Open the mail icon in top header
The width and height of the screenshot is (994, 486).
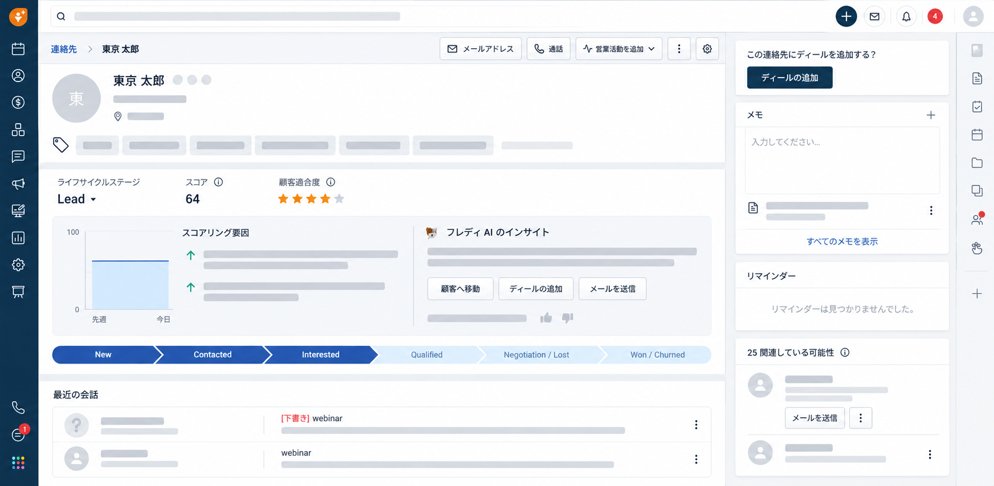tap(875, 17)
